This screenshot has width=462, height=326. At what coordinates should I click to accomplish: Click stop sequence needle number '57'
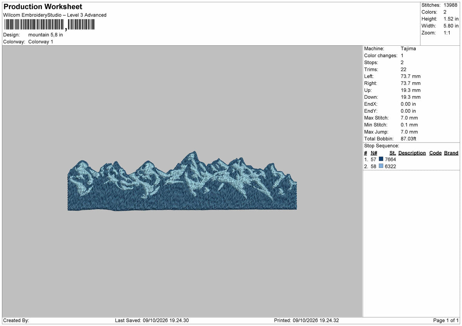click(x=373, y=159)
